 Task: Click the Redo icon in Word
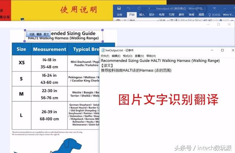click(139, 8)
